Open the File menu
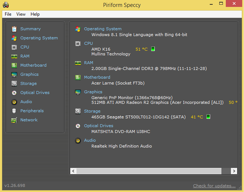This screenshot has width=244, height=192. (x=8, y=14)
